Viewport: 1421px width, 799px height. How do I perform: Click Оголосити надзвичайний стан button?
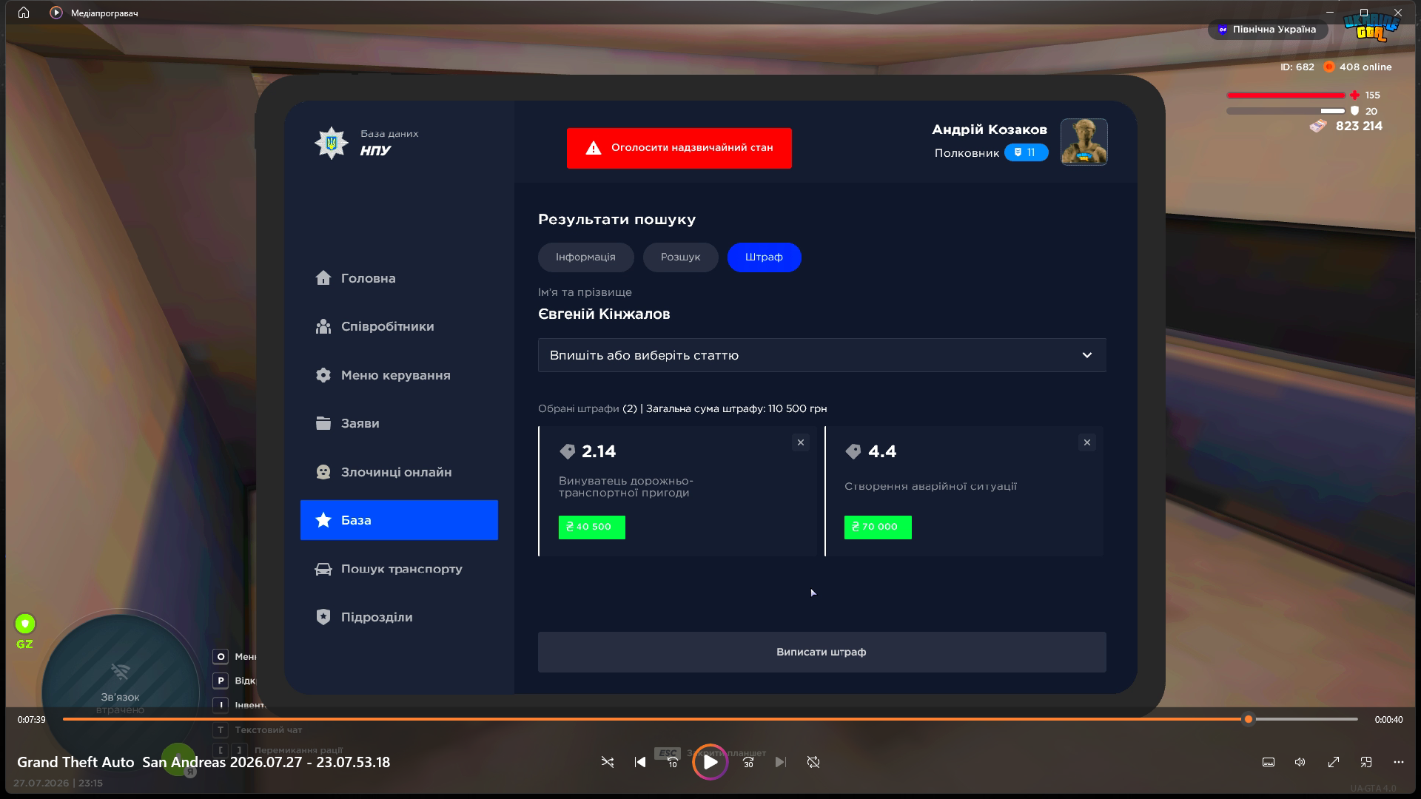[x=679, y=148]
